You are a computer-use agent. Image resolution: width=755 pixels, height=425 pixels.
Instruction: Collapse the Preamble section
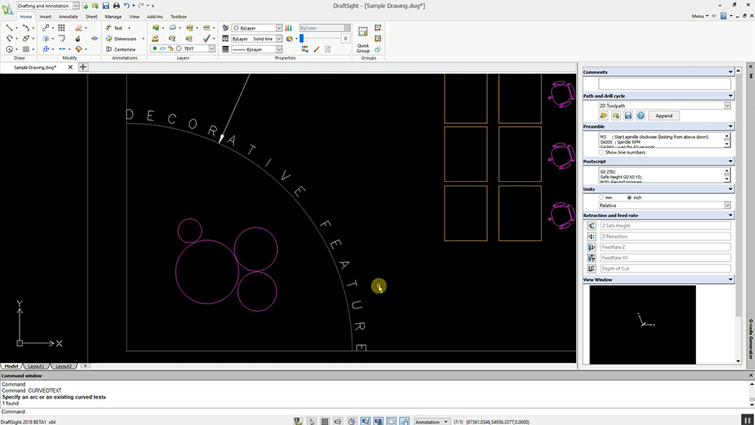pos(730,126)
